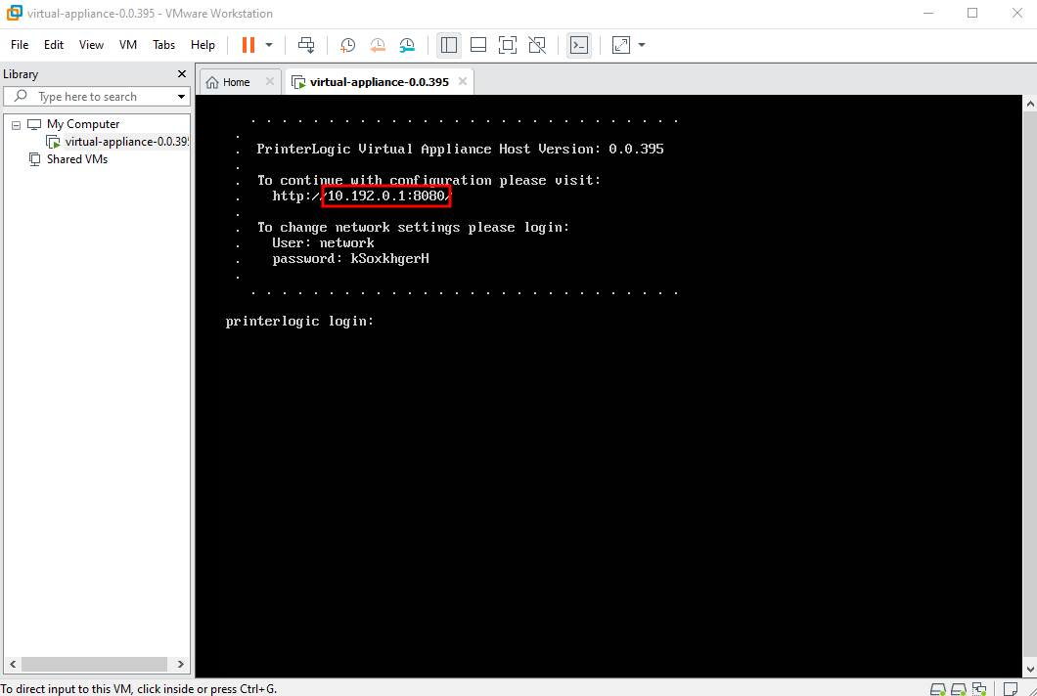1037x696 pixels.
Task: Toggle the message log notes icon
Action: pos(1011,689)
